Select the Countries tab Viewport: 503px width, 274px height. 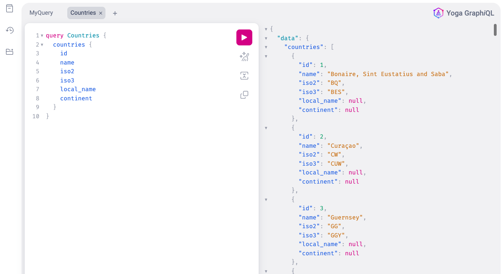pos(83,13)
